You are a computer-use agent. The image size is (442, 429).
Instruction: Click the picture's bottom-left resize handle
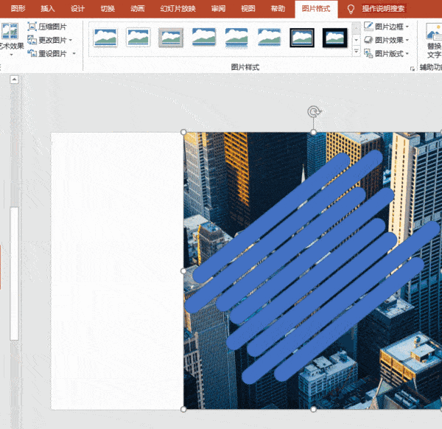[x=183, y=409]
